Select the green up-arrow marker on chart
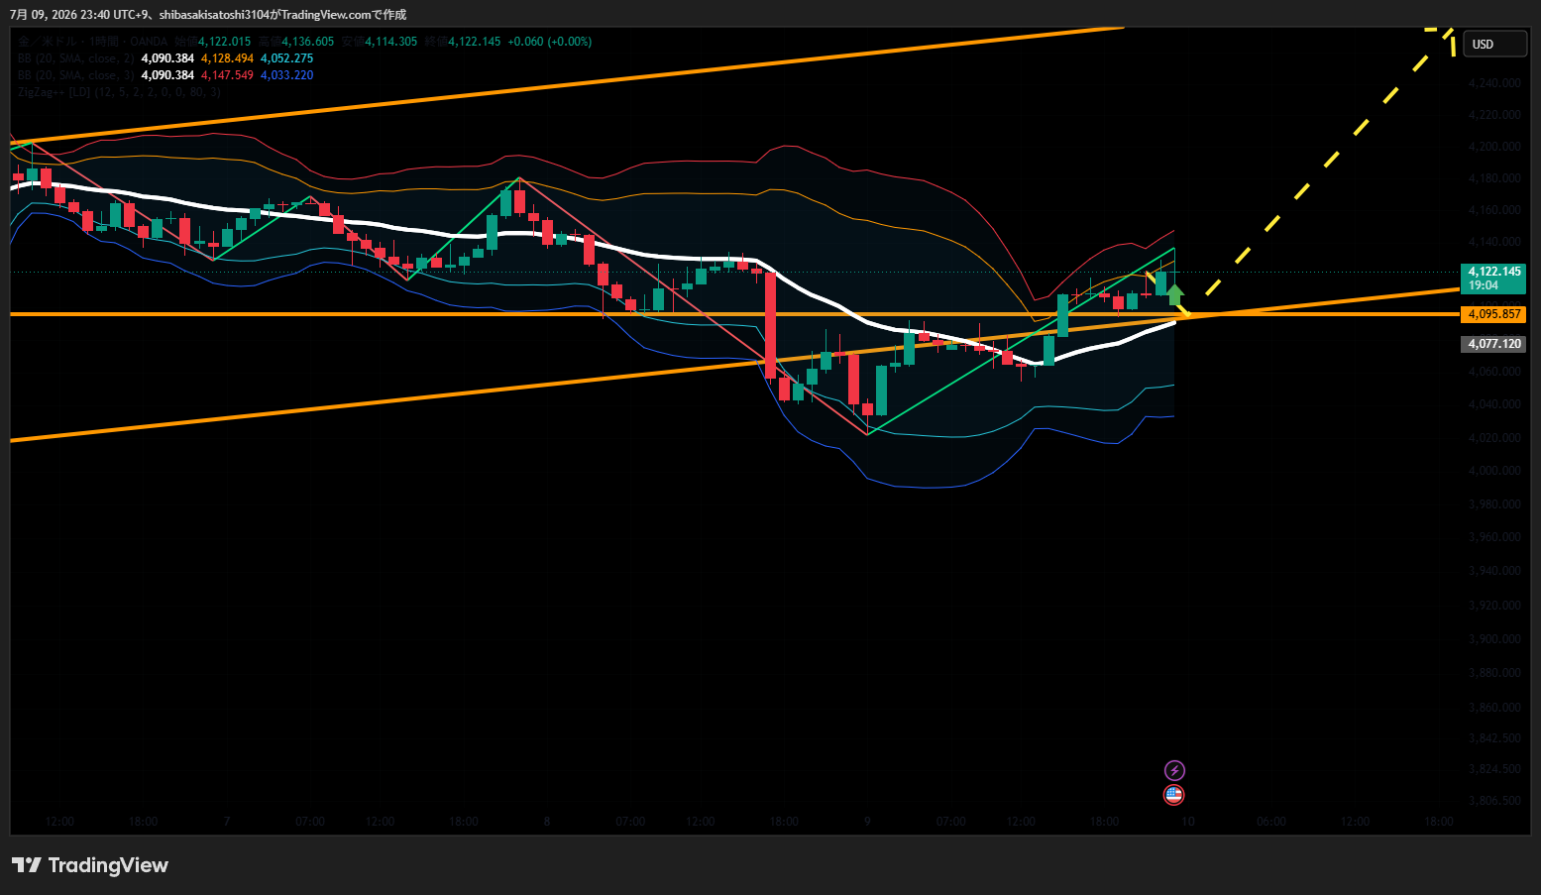Image resolution: width=1541 pixels, height=895 pixels. coord(1174,293)
